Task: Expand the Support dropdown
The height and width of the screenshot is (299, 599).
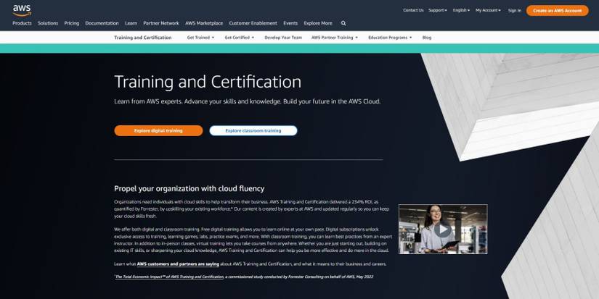Action: click(x=437, y=10)
